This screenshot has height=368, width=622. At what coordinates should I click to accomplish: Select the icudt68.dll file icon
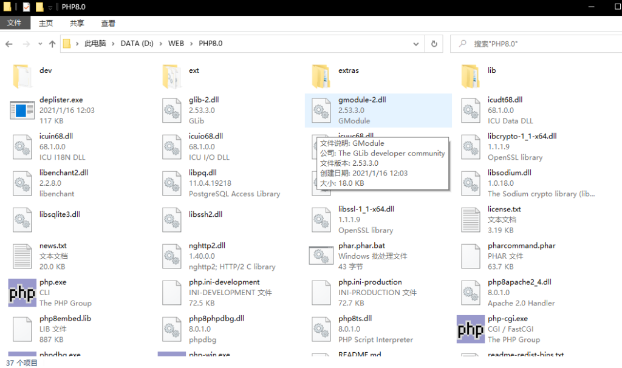[x=471, y=111]
